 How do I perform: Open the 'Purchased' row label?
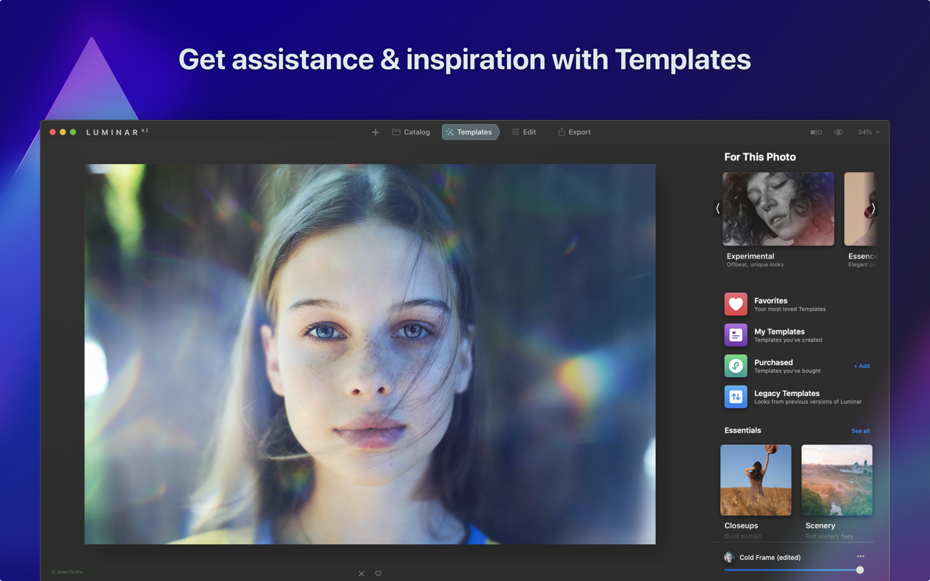pyautogui.click(x=773, y=363)
